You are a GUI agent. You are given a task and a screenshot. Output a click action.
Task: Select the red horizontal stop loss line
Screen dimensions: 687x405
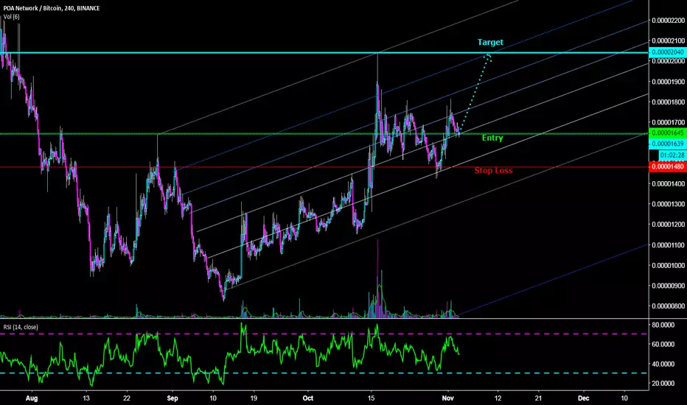[324, 167]
